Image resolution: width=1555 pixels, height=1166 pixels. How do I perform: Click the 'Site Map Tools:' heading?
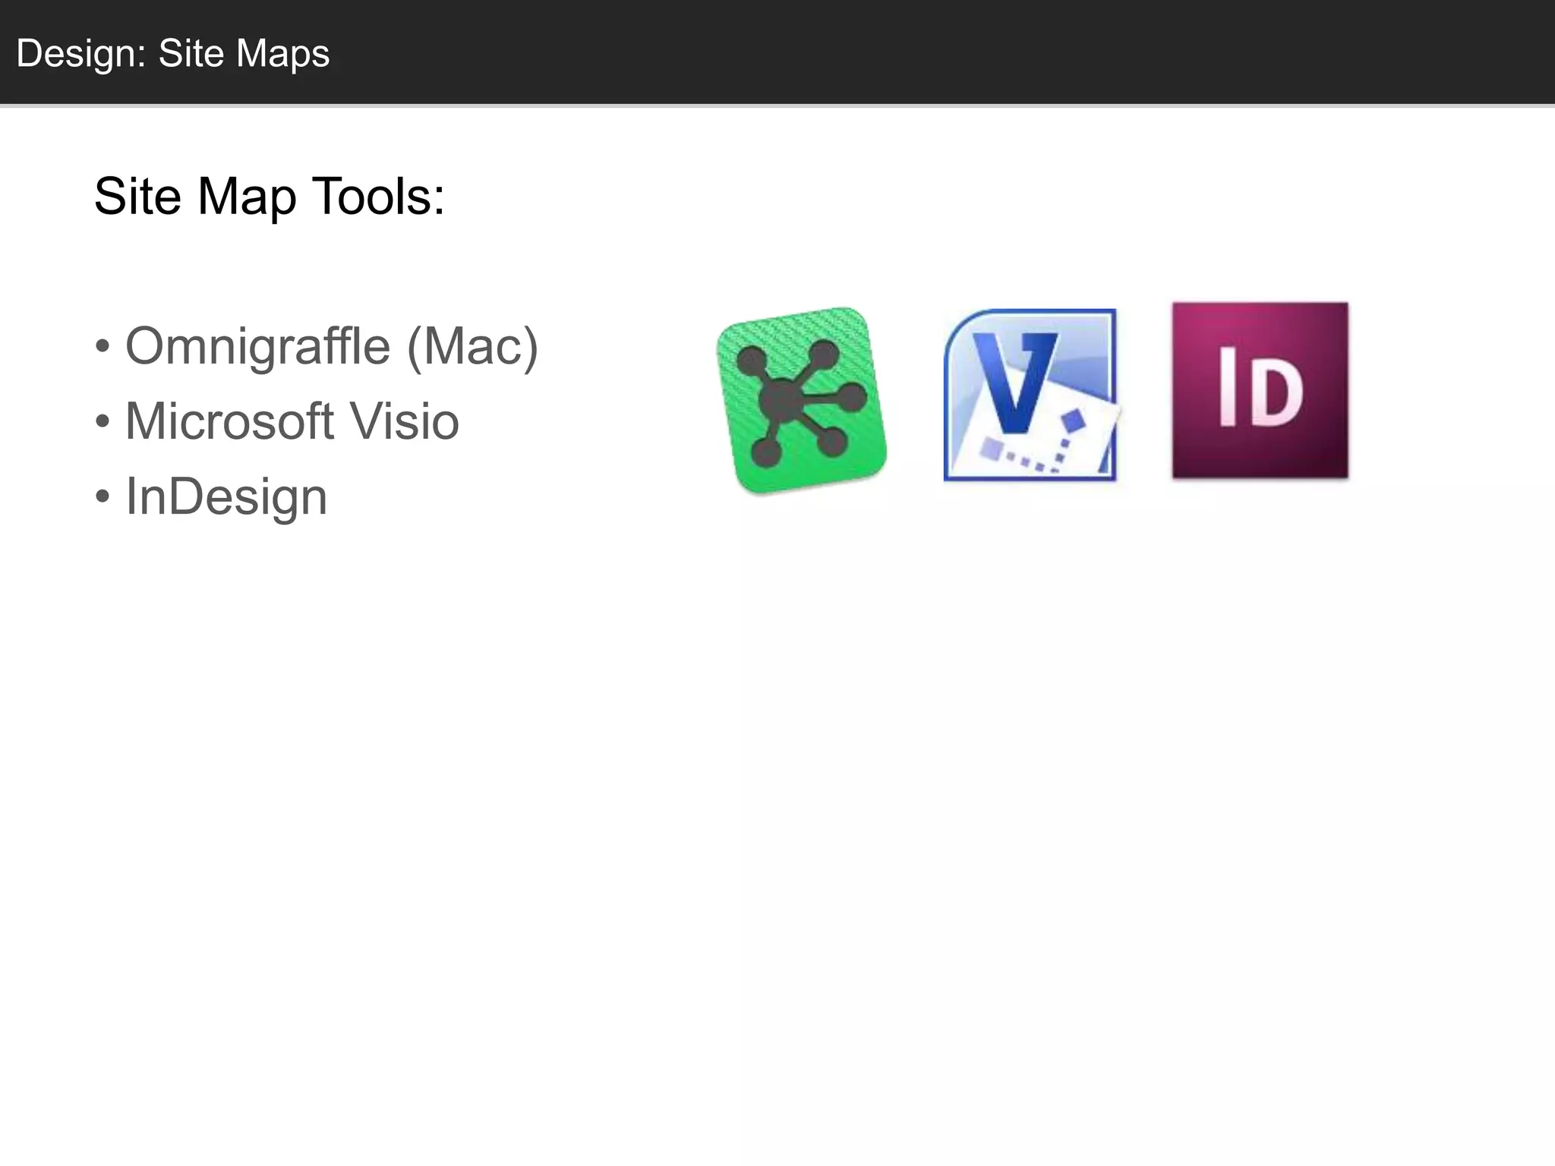click(270, 197)
